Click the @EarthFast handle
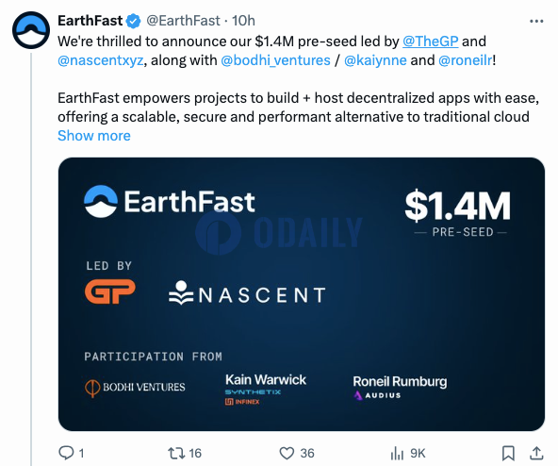 tap(183, 21)
